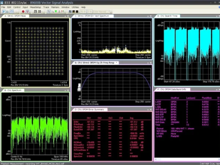Select the marker tool beside the pointer
Image resolution: width=220 pixels, height=165 pixels.
(52, 11)
